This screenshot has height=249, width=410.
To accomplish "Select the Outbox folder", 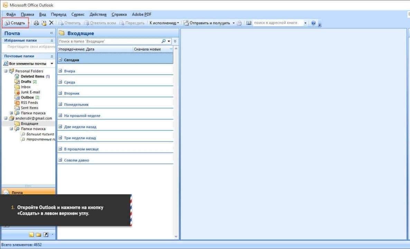I will point(27,97).
